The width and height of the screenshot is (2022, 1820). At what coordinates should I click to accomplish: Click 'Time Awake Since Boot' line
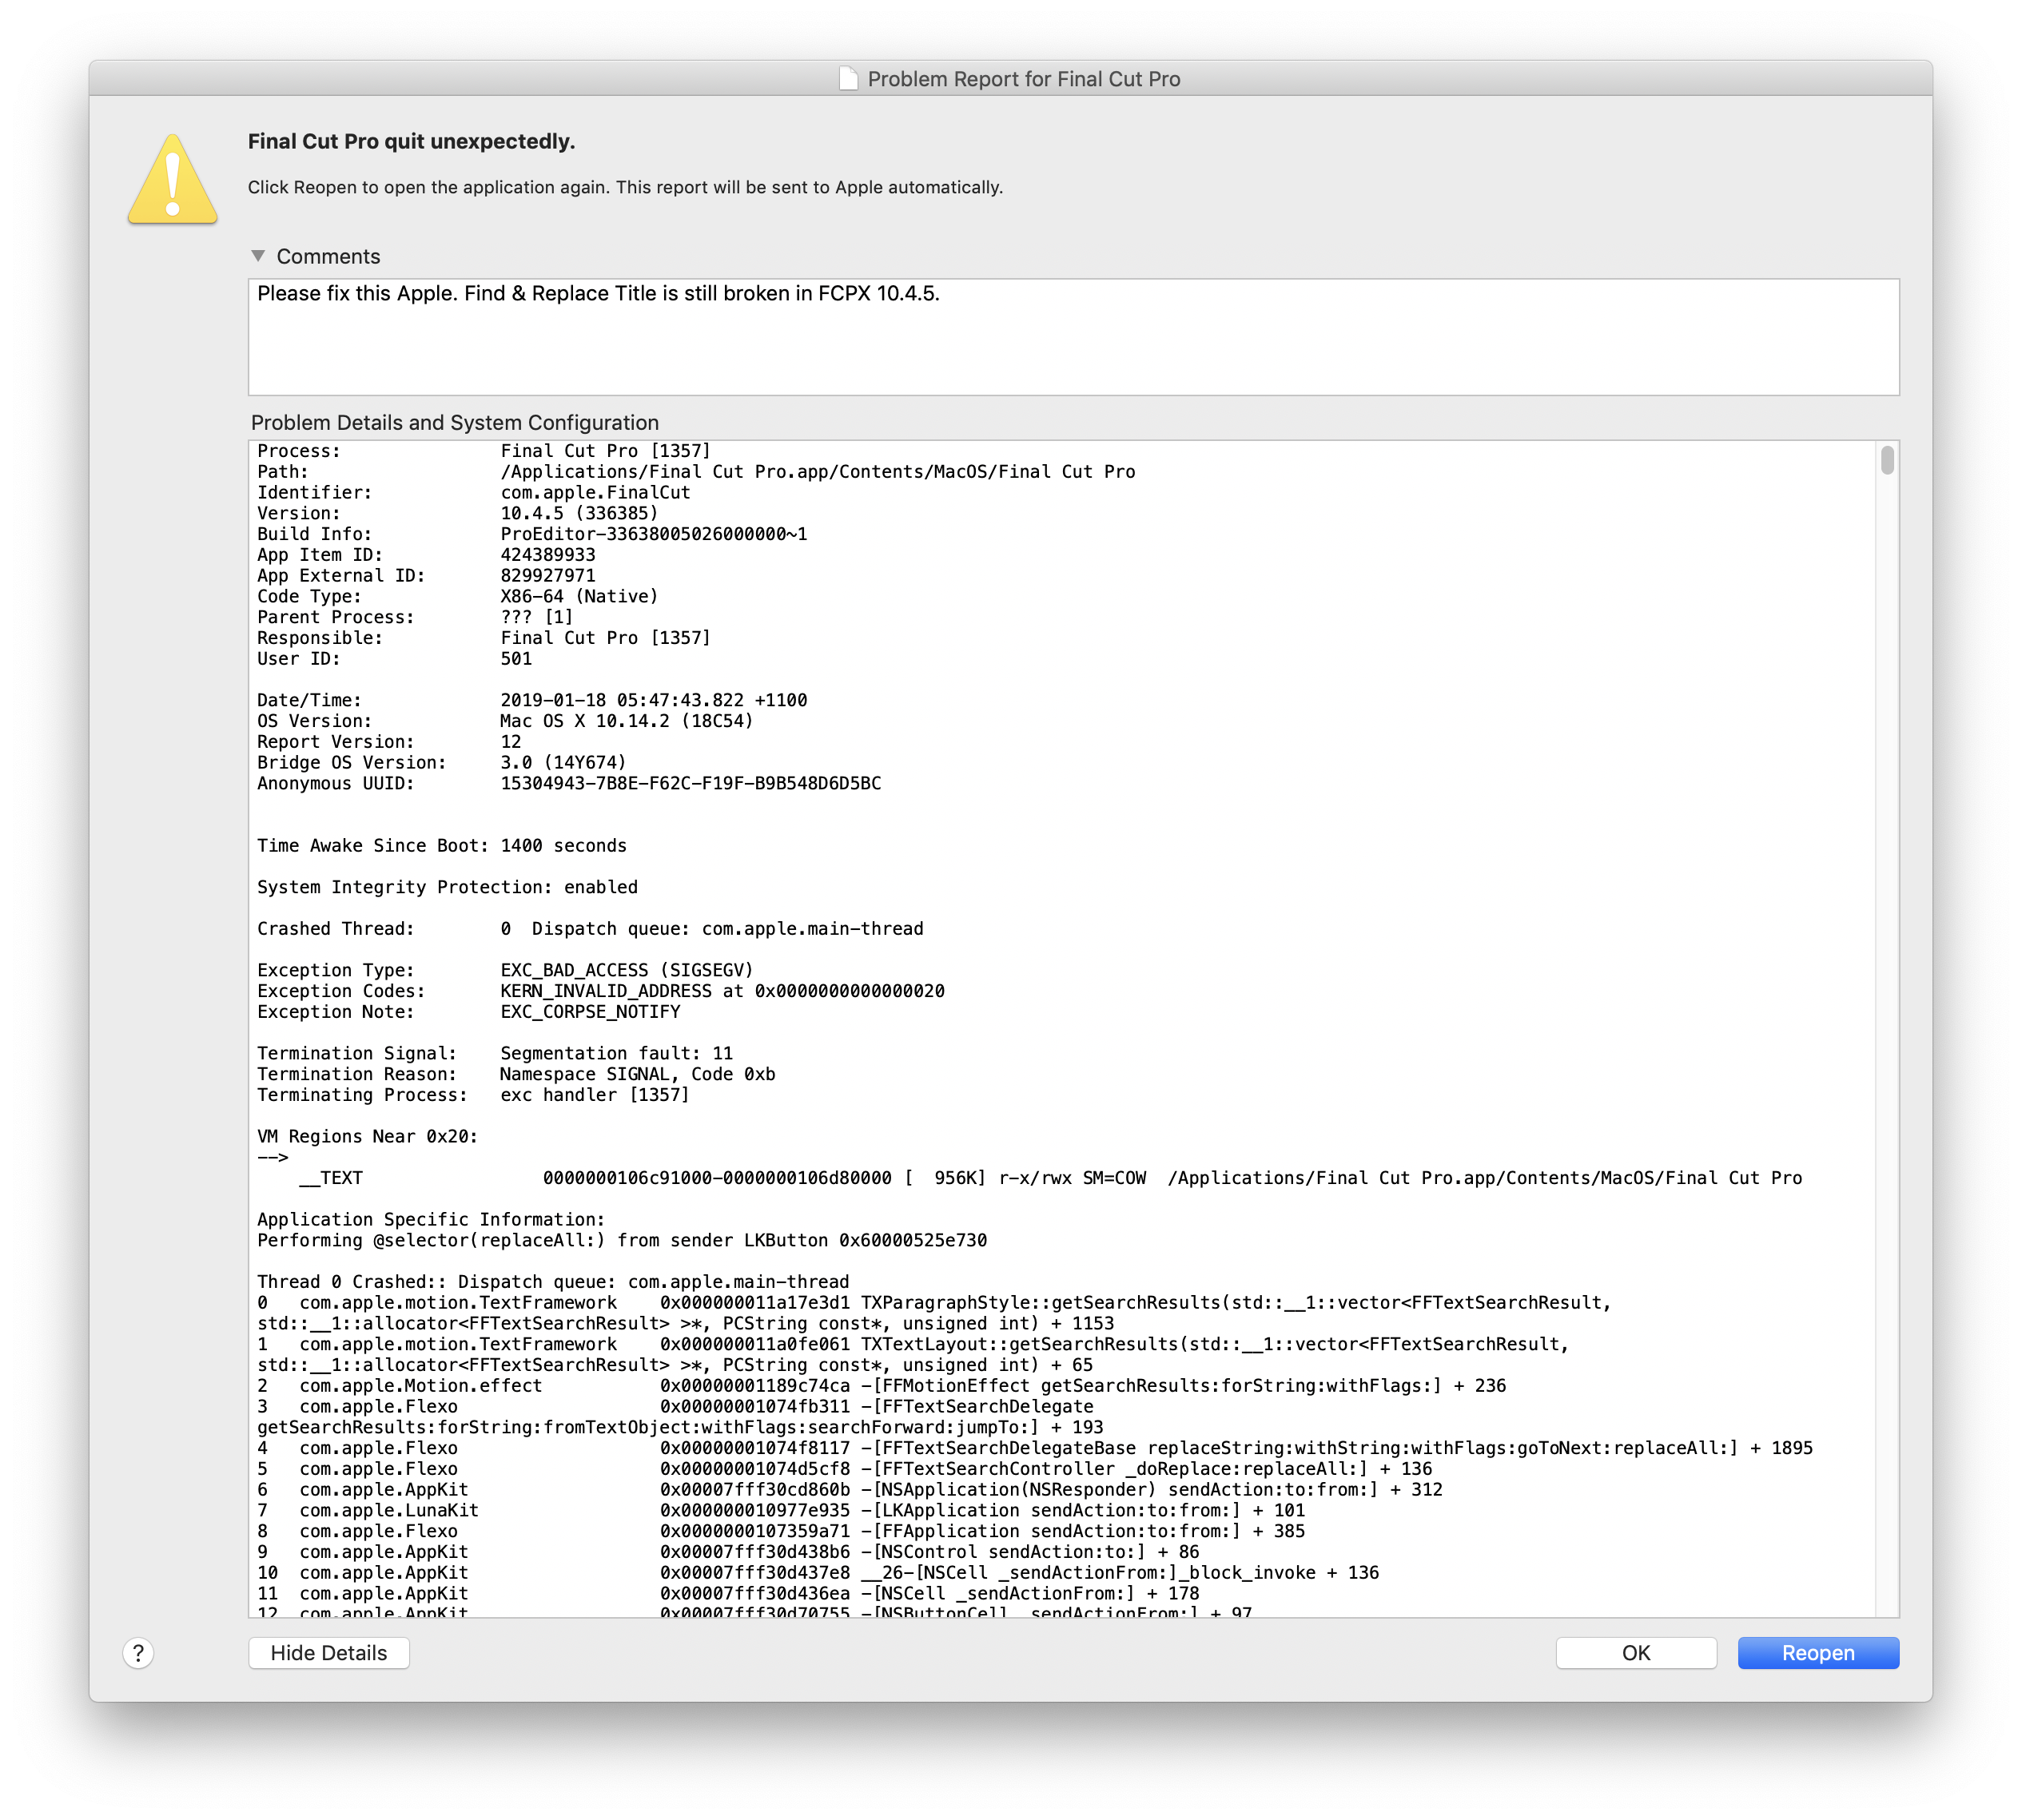[x=442, y=845]
